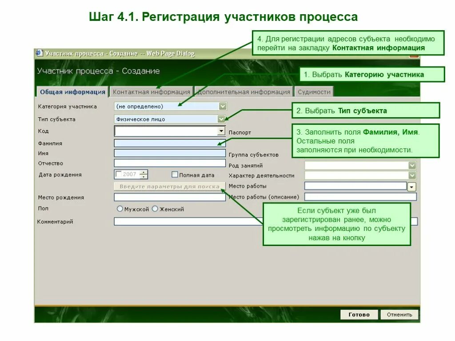Click the Отчество input field
455x341 pixels.
click(x=170, y=163)
